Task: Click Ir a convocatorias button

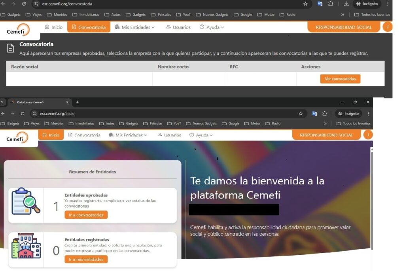Action: pos(86,215)
